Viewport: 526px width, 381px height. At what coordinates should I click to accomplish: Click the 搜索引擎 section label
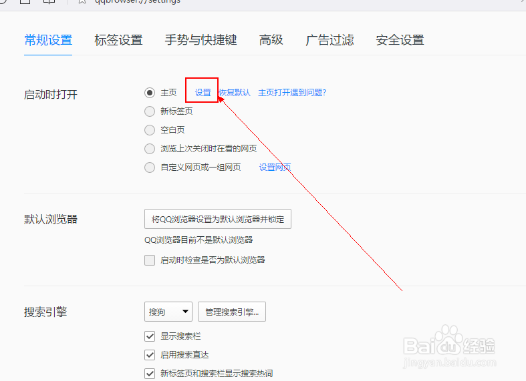pyautogui.click(x=45, y=312)
